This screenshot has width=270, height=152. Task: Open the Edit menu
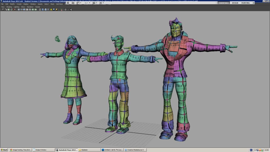[7, 4]
